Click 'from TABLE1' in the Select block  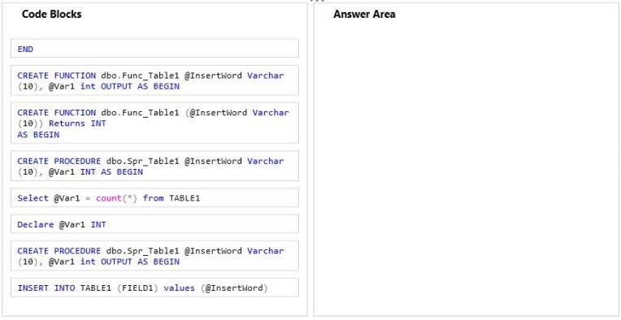point(172,198)
